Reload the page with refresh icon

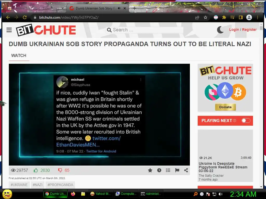click(x=25, y=17)
